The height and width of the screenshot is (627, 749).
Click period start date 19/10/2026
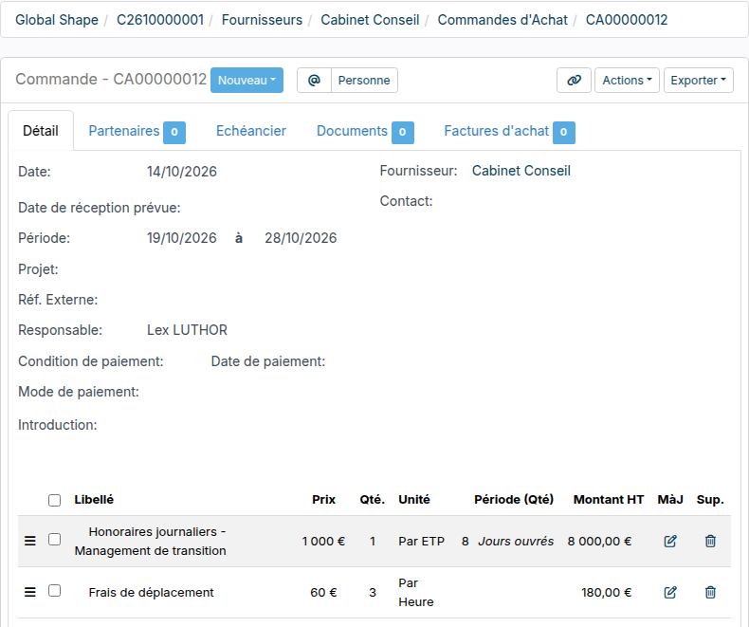tap(182, 238)
